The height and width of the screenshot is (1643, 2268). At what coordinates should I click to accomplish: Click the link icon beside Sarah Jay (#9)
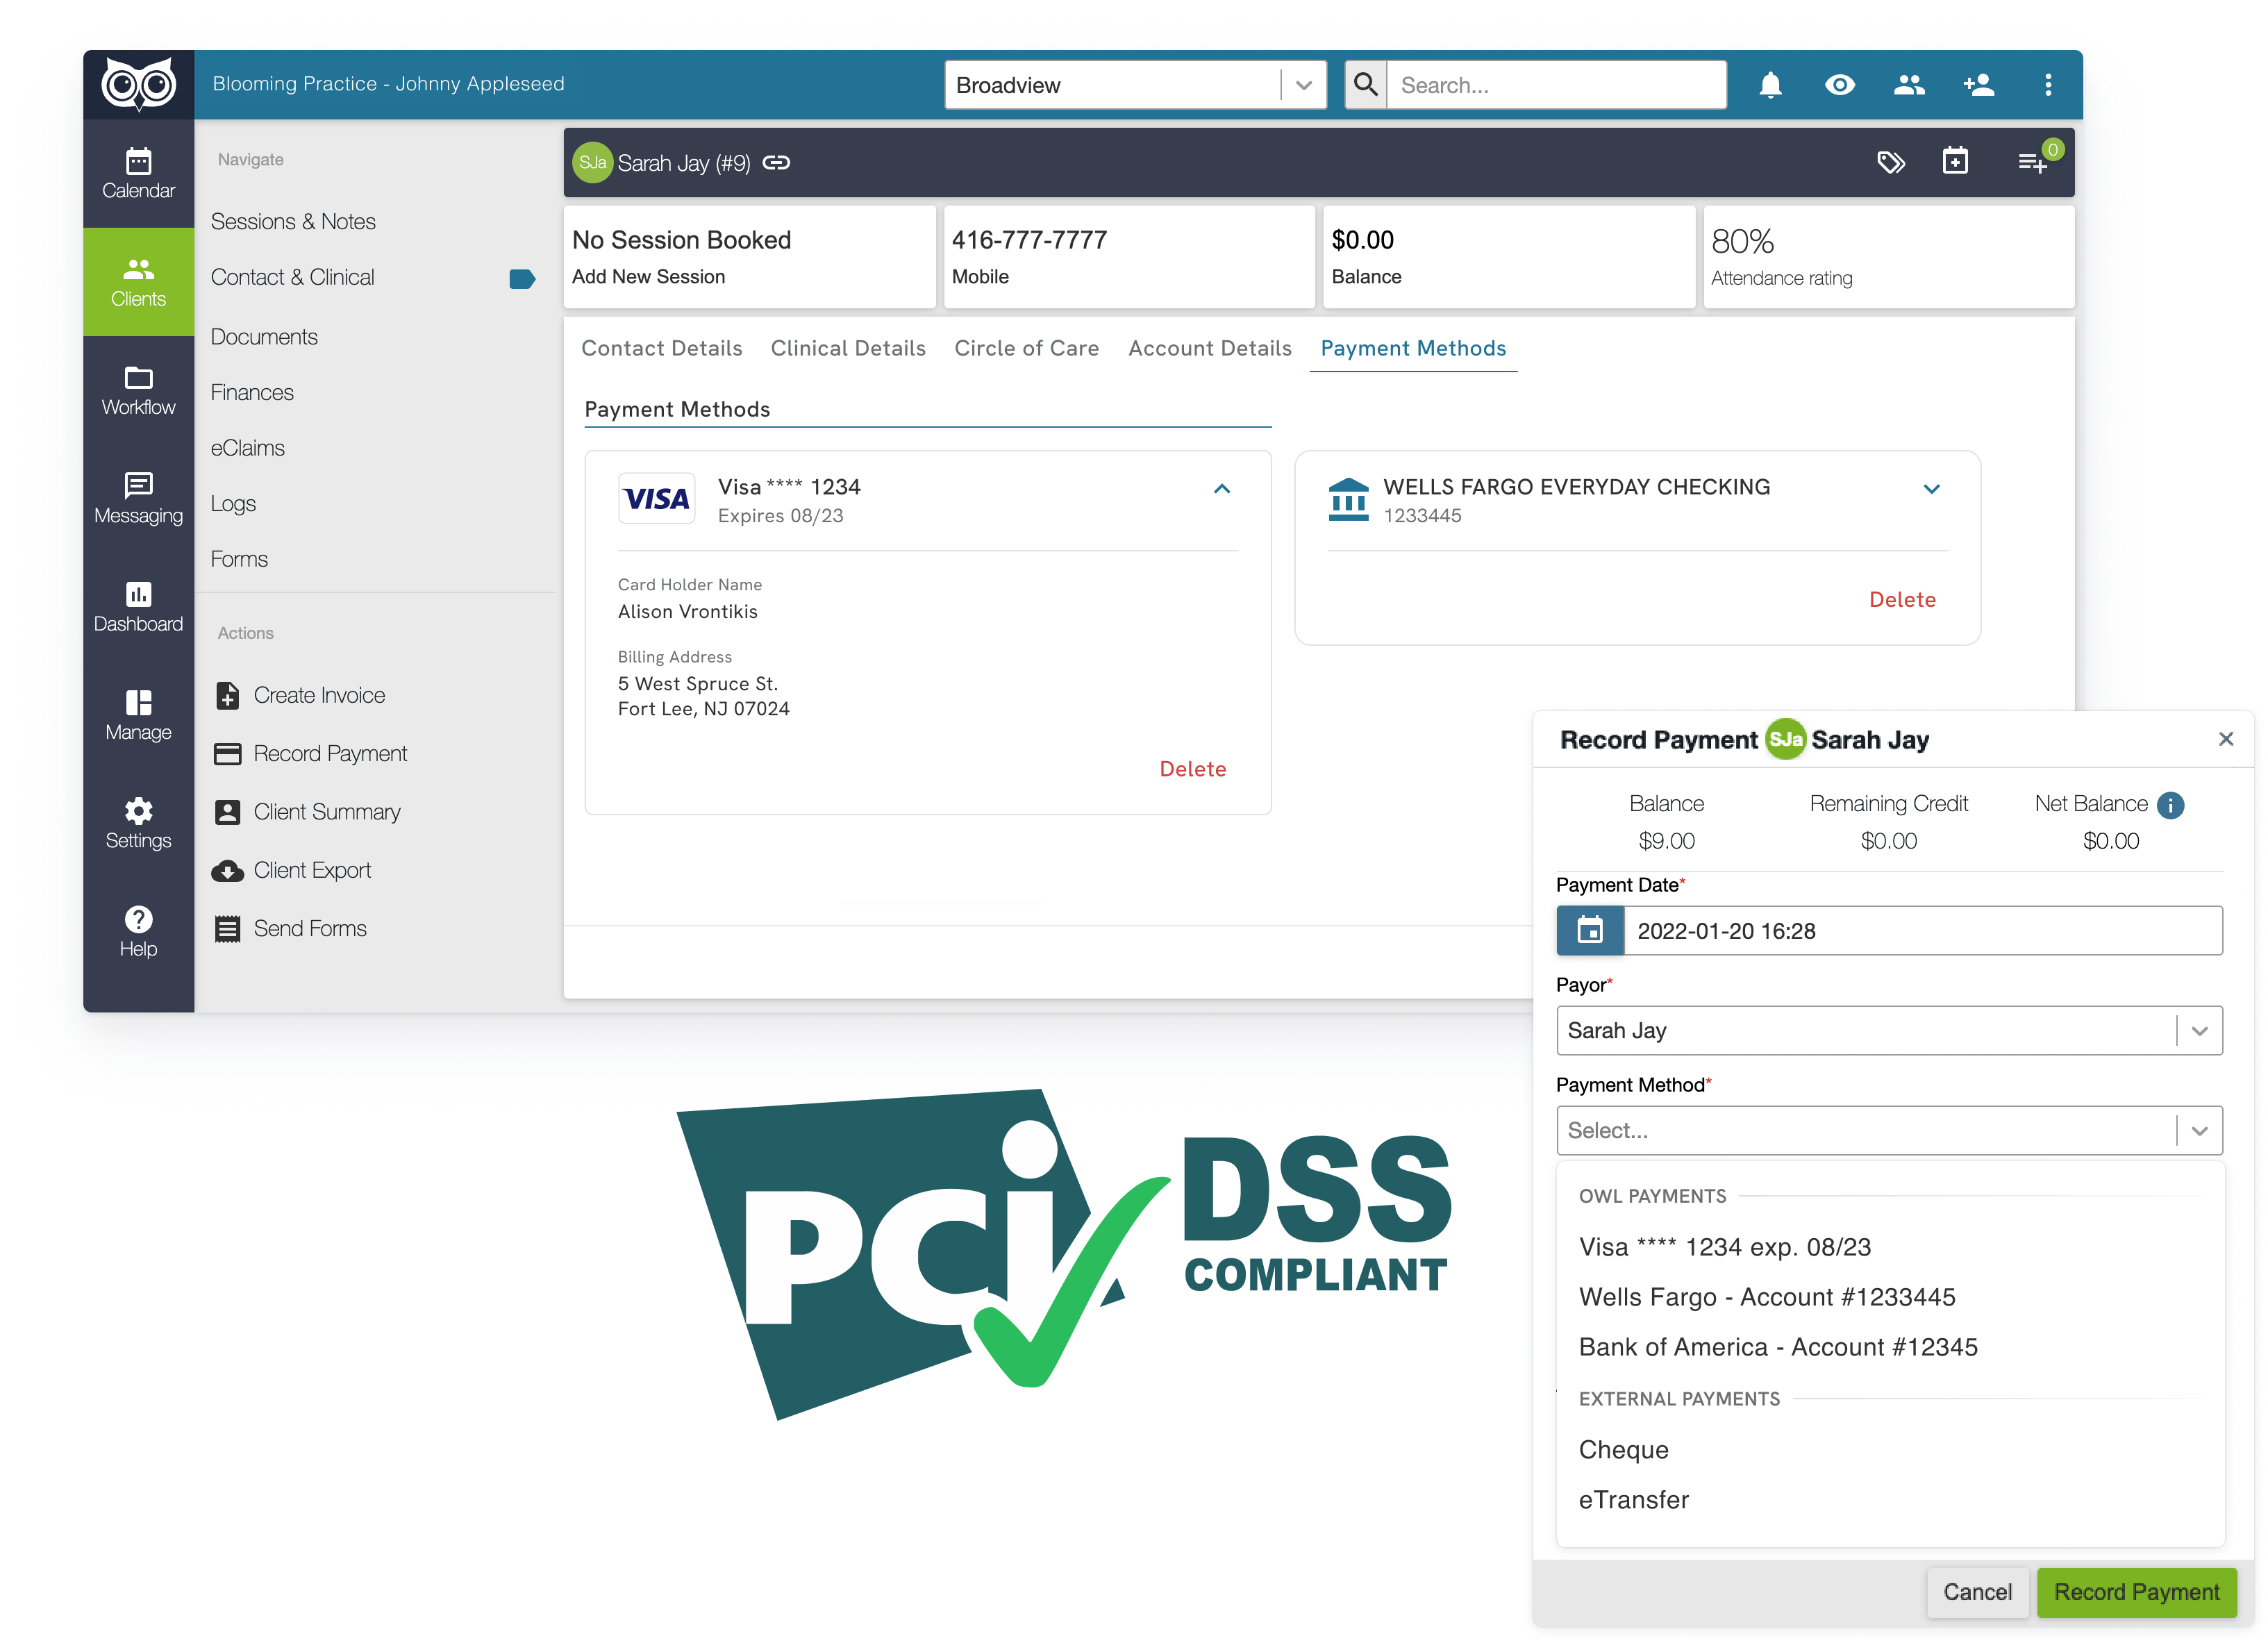pyautogui.click(x=776, y=162)
